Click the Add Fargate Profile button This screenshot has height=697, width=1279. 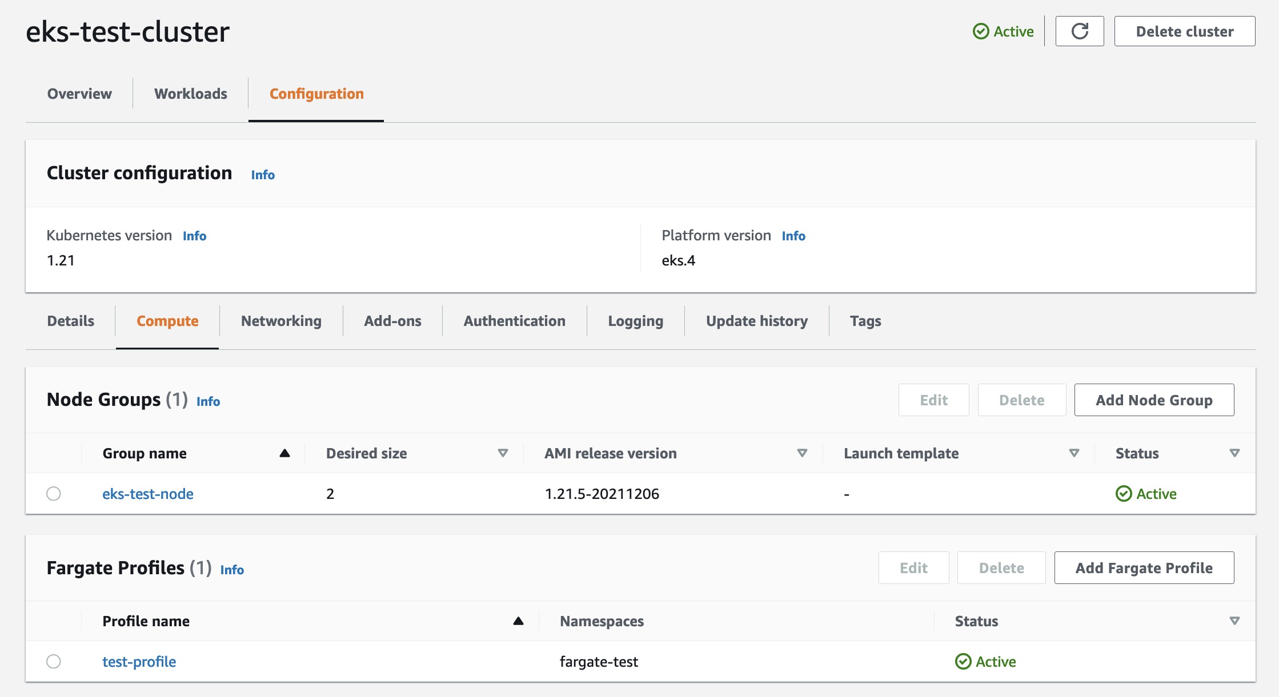(1144, 568)
